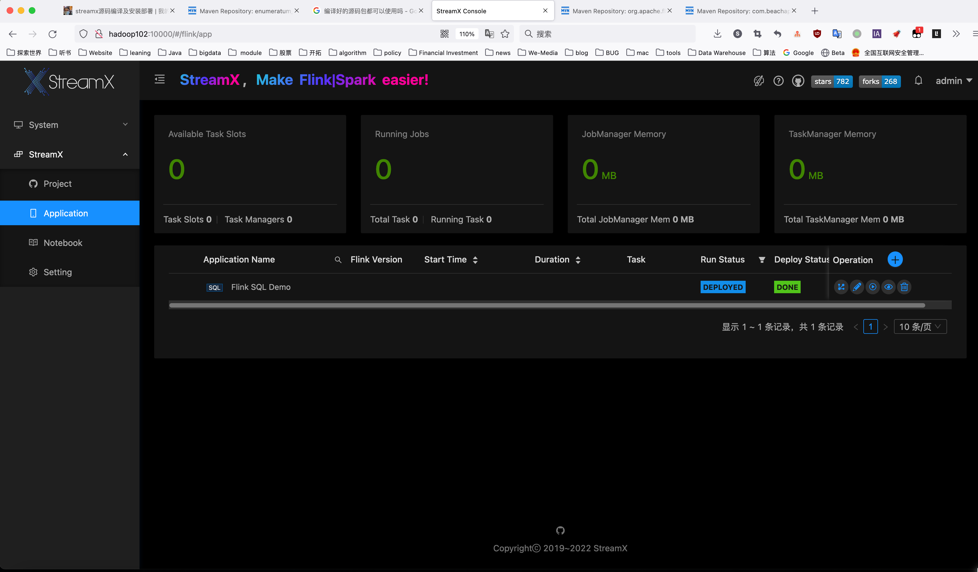Switch to the Maven Repository: org.apache tab
The image size is (978, 572).
coord(616,11)
